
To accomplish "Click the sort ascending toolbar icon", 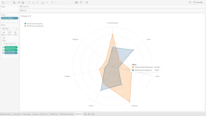I will [x=33, y=2].
